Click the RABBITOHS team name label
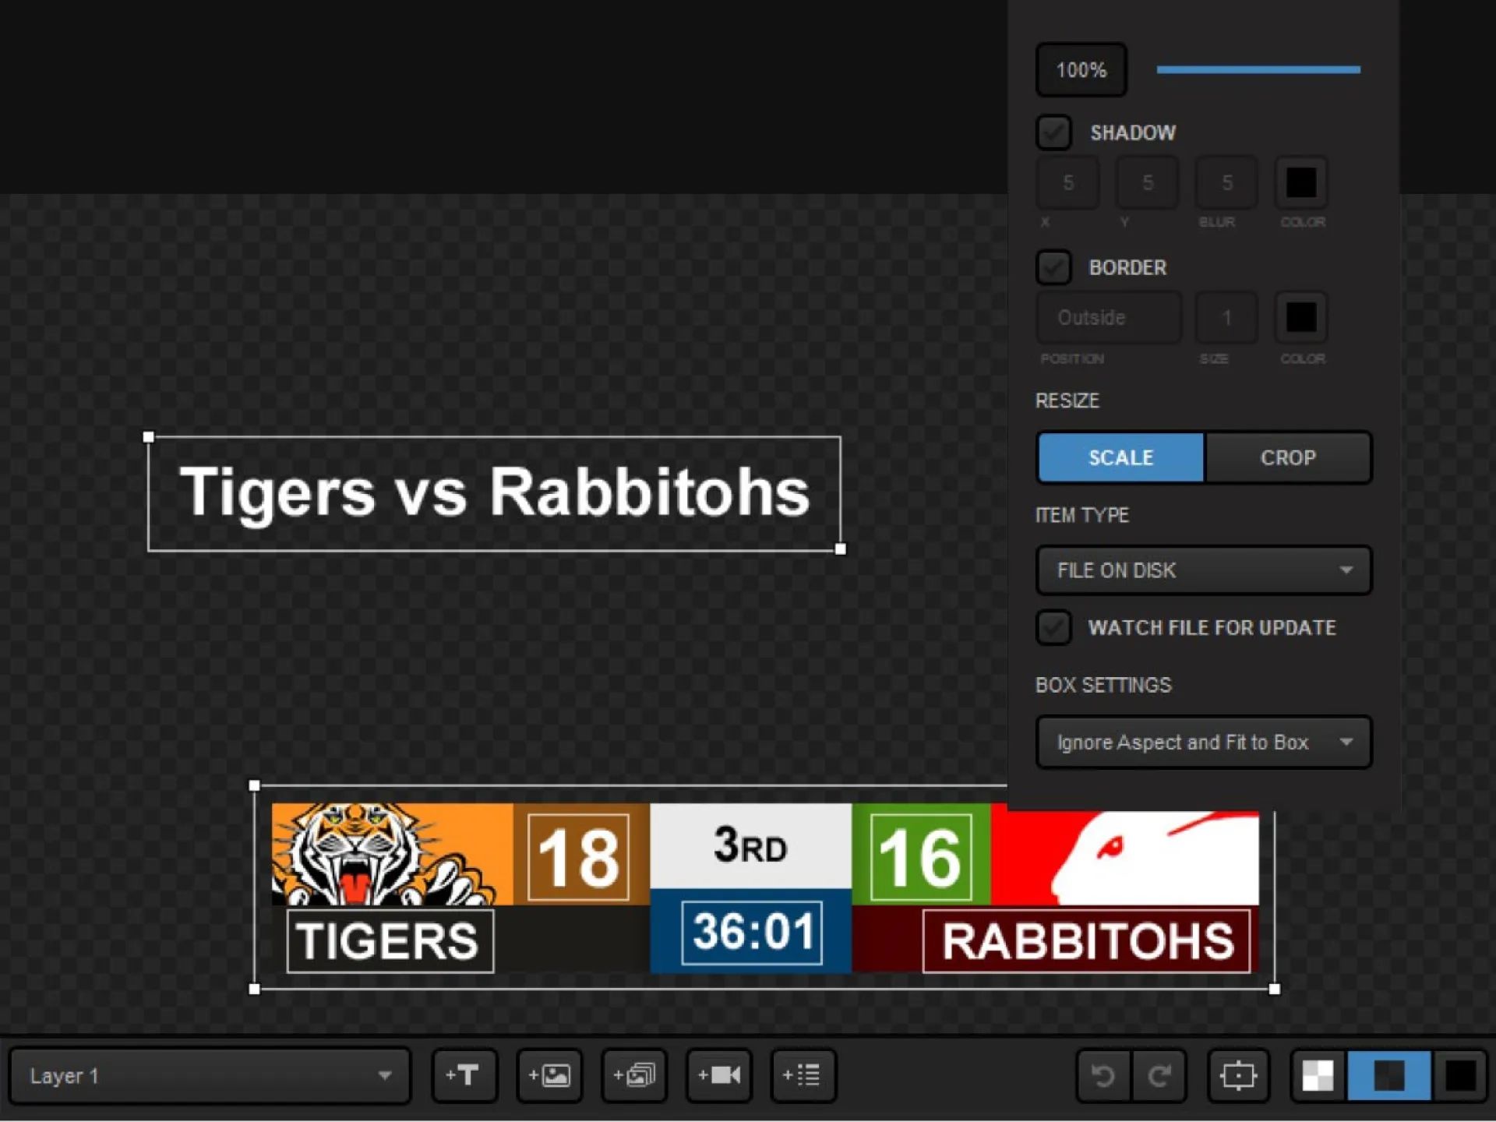 pyautogui.click(x=1087, y=940)
